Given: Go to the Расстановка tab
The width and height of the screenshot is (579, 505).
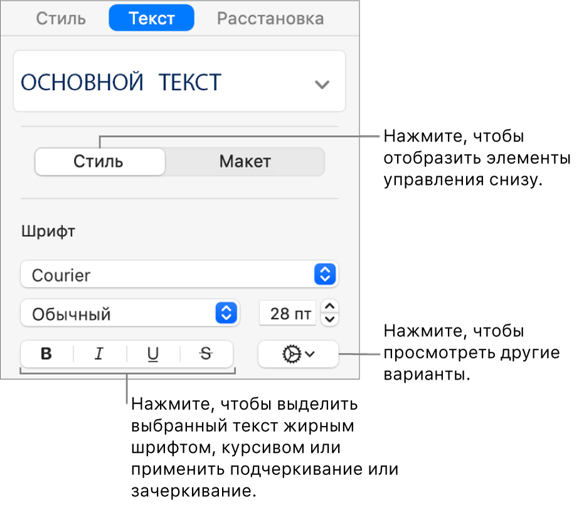Looking at the screenshot, I should [270, 18].
